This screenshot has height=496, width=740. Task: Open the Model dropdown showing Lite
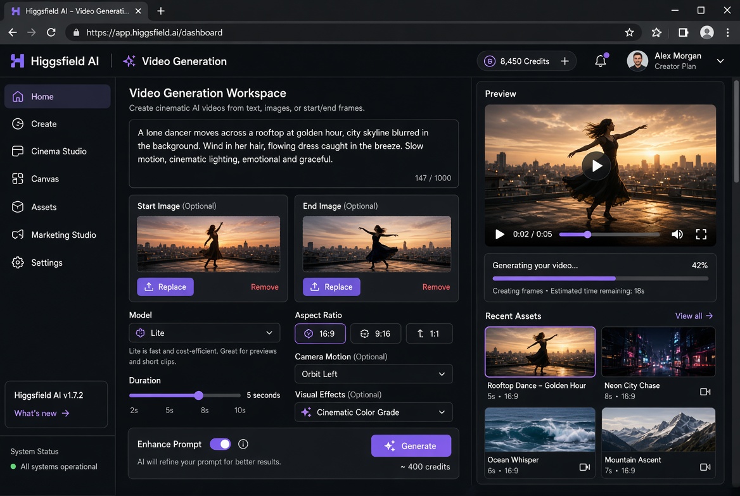point(205,333)
